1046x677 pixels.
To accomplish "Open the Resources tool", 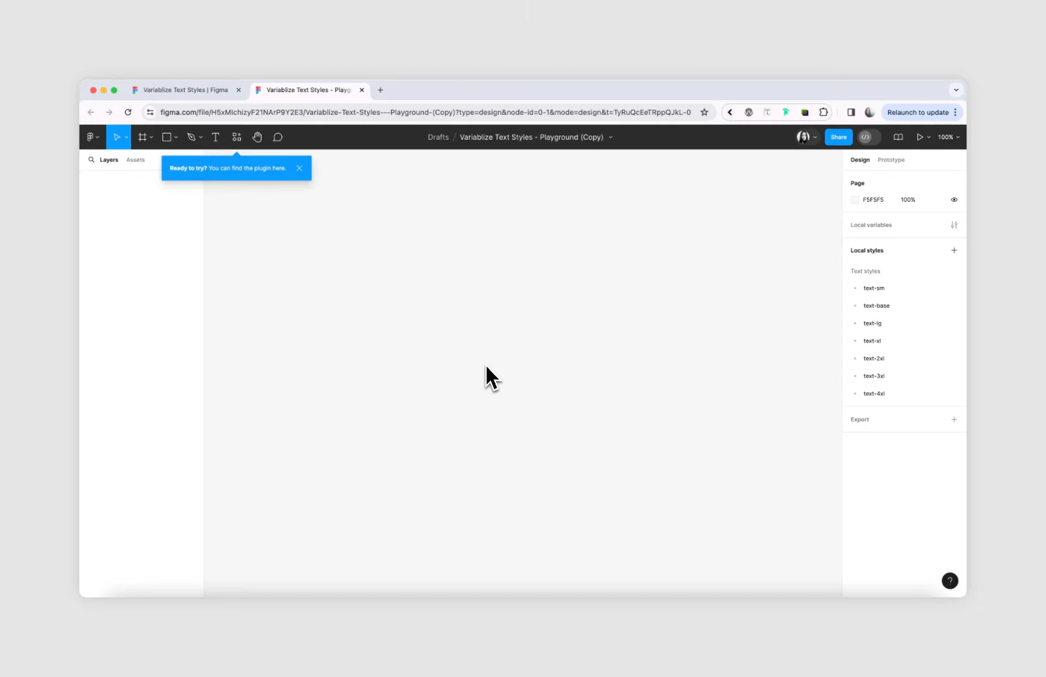I will tap(237, 137).
